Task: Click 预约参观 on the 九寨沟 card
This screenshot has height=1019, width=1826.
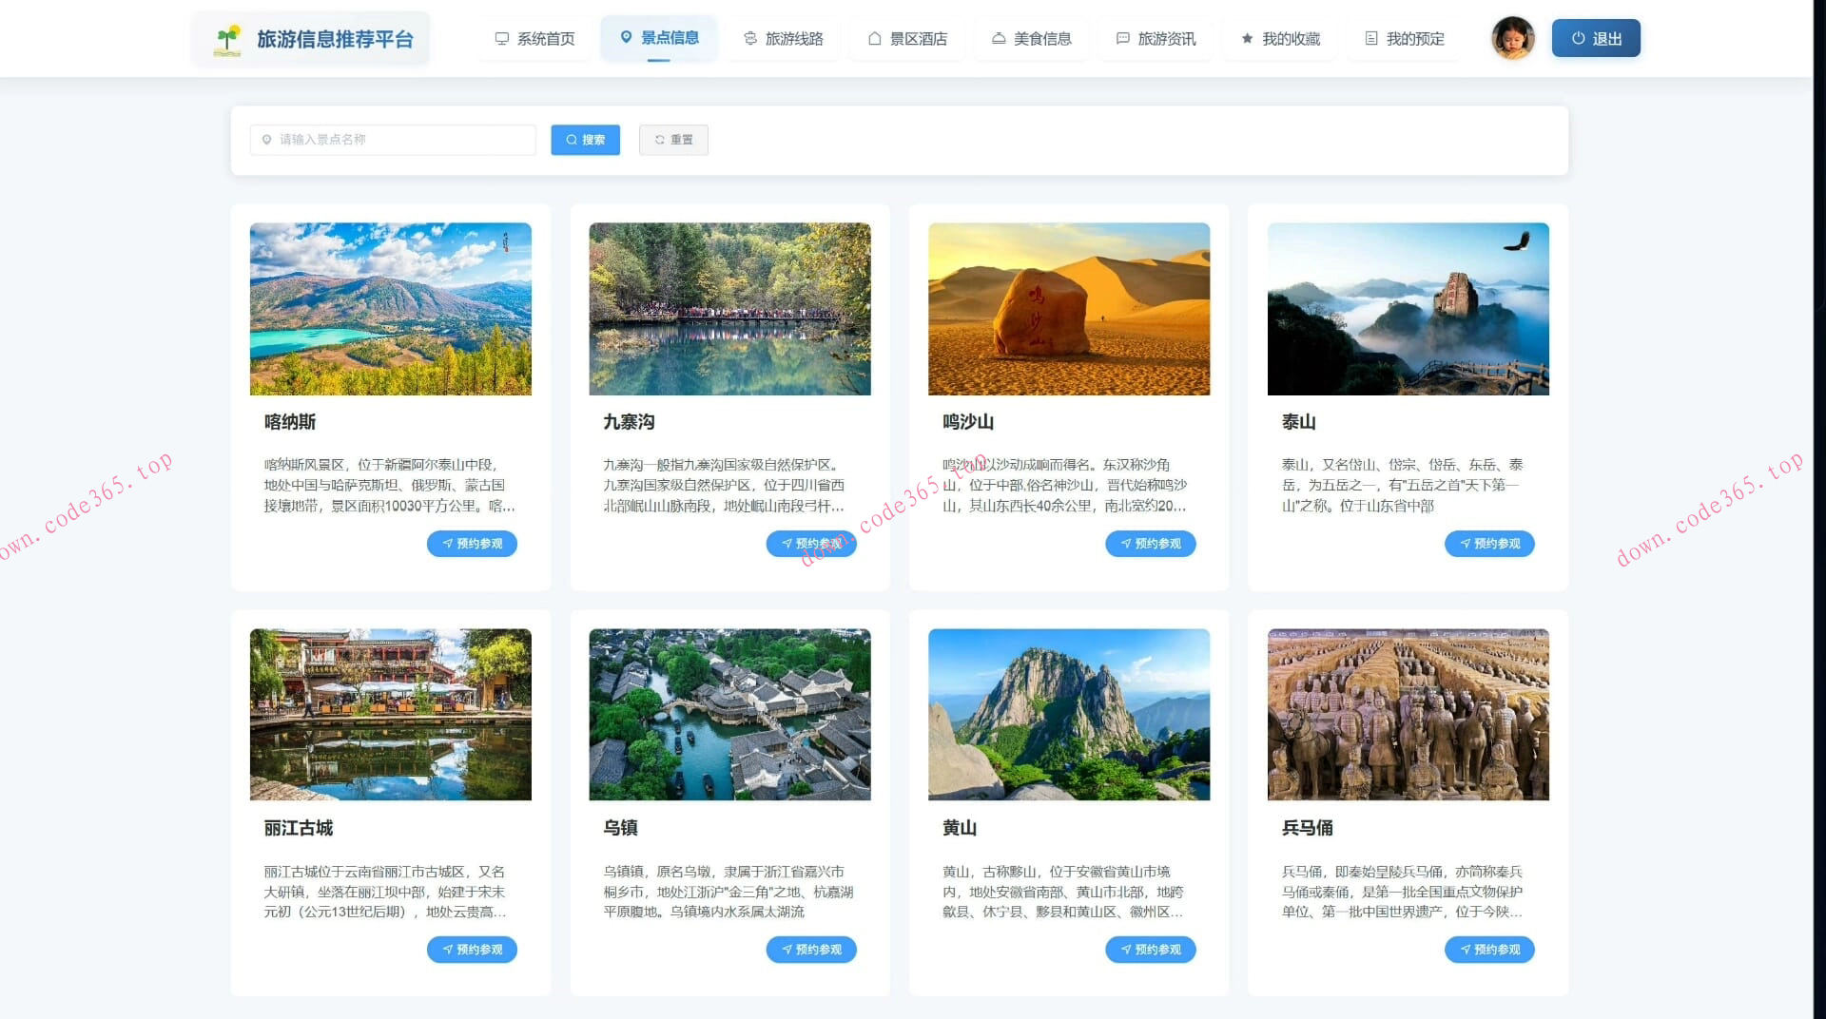Action: point(811,544)
